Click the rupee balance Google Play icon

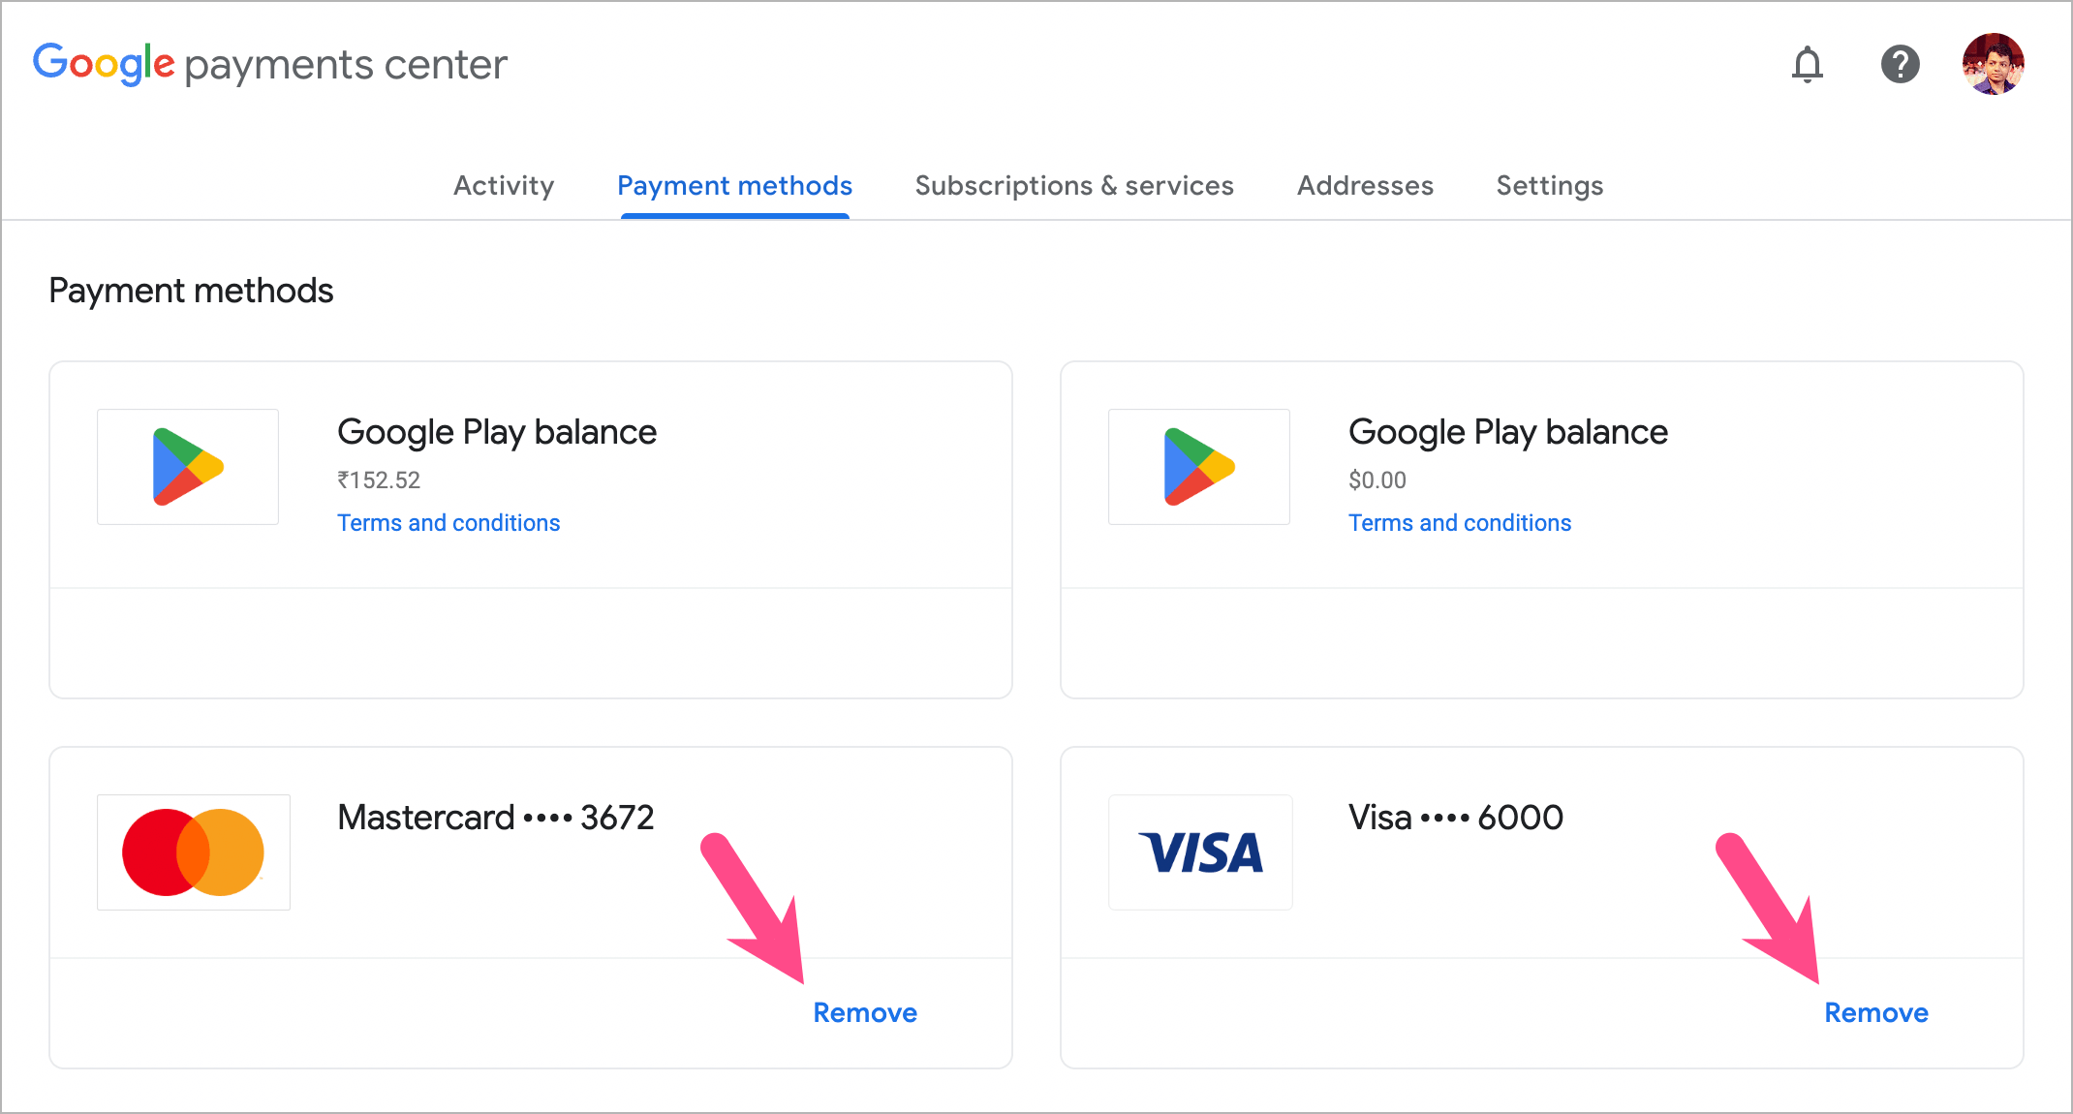pos(188,467)
